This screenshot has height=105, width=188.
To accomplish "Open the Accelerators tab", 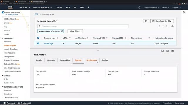I will 92,60.
